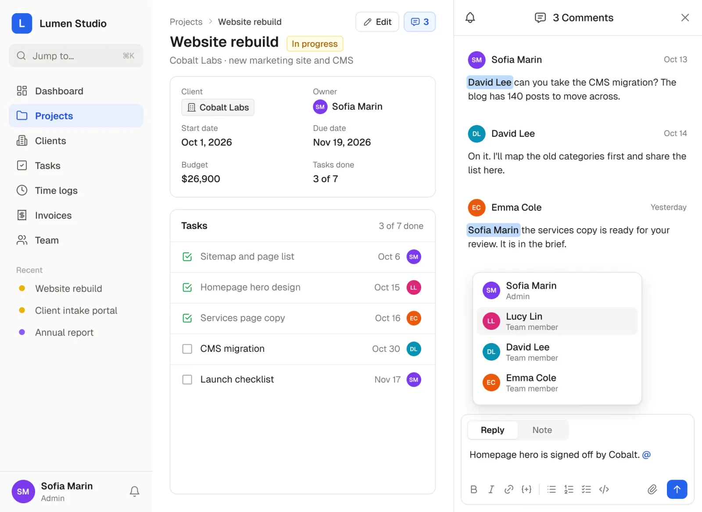Open the Cobalt Labs client chip
This screenshot has height=512, width=702.
(x=218, y=107)
